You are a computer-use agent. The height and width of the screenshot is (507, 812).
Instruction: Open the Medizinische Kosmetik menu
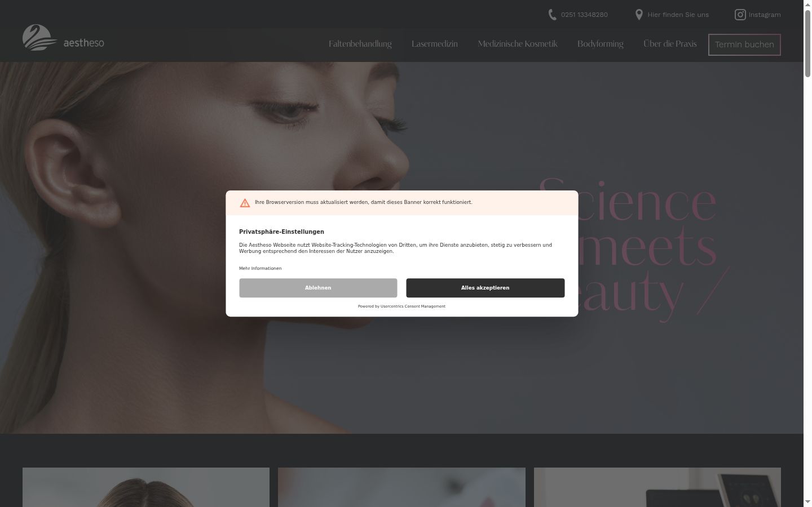pyautogui.click(x=518, y=44)
